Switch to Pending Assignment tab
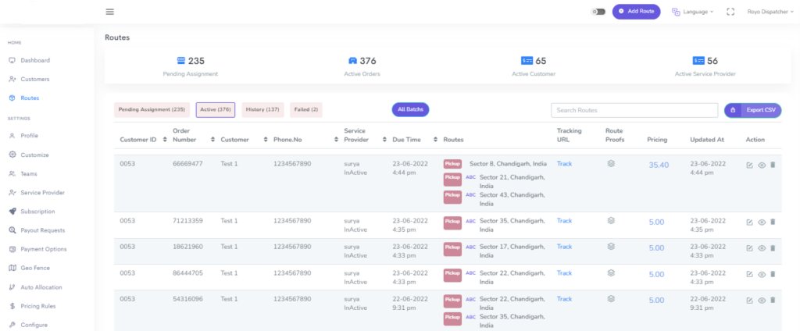 click(x=152, y=110)
